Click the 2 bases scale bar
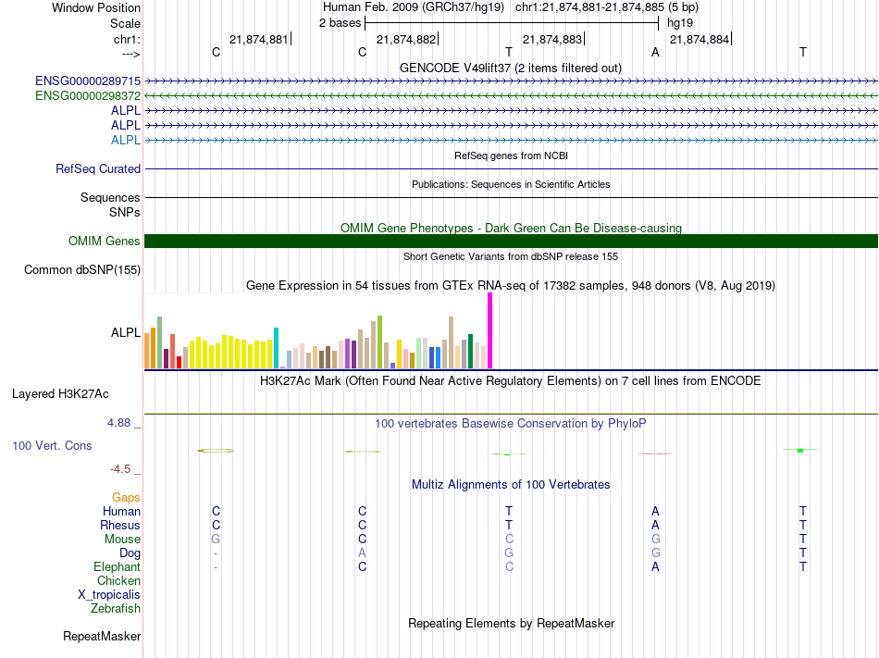 click(x=512, y=23)
